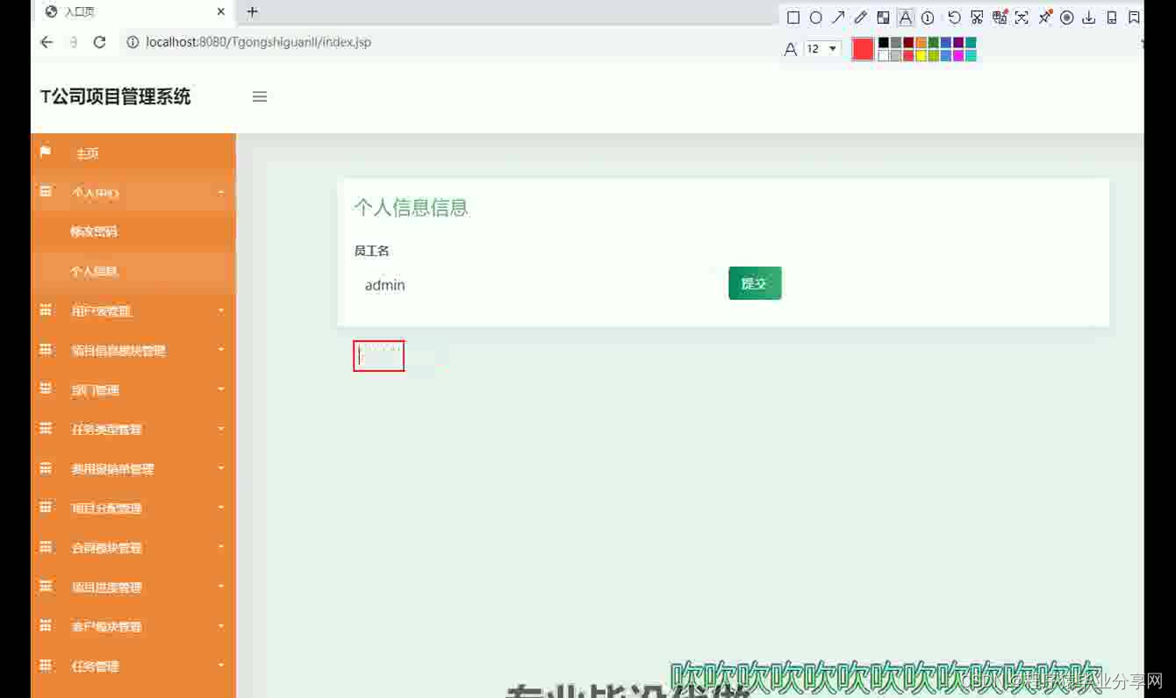Click the flag icon beside 主页
The image size is (1176, 698).
[x=46, y=153]
